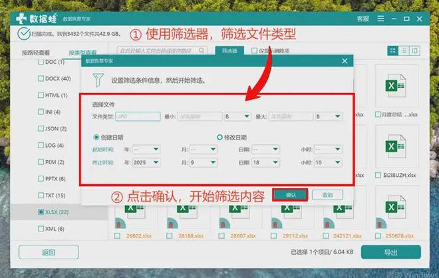Image resolution: width=439 pixels, height=278 pixels.
Task: Switch to detail preview view icon
Action: tap(414, 51)
